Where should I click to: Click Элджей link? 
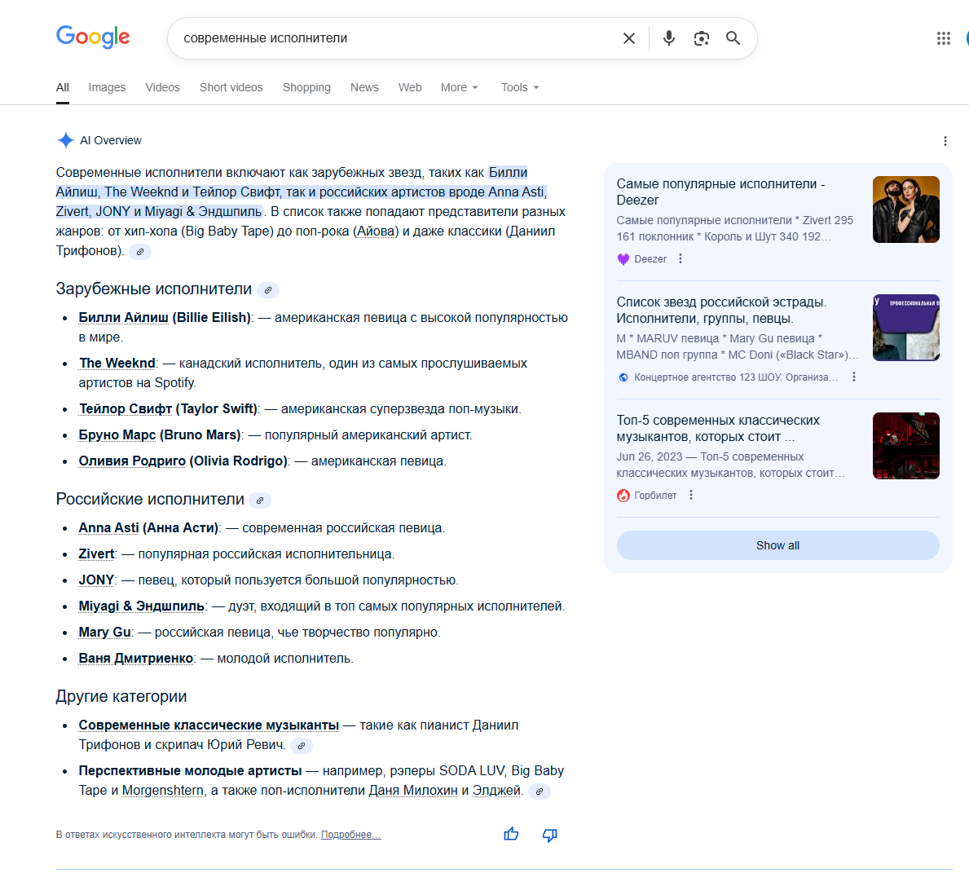point(497,790)
